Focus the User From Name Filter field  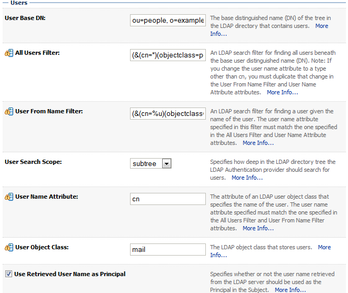[x=168, y=113]
